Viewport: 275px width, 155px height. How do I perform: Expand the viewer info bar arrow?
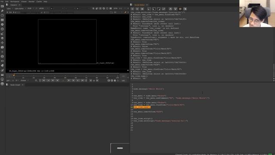128,71
